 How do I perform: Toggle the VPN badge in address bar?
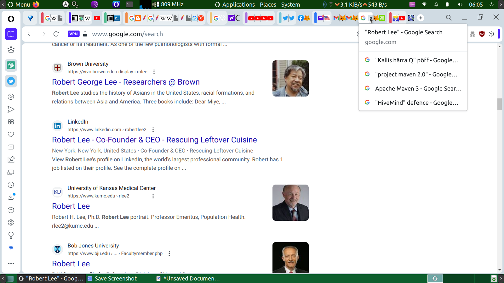pos(73,34)
